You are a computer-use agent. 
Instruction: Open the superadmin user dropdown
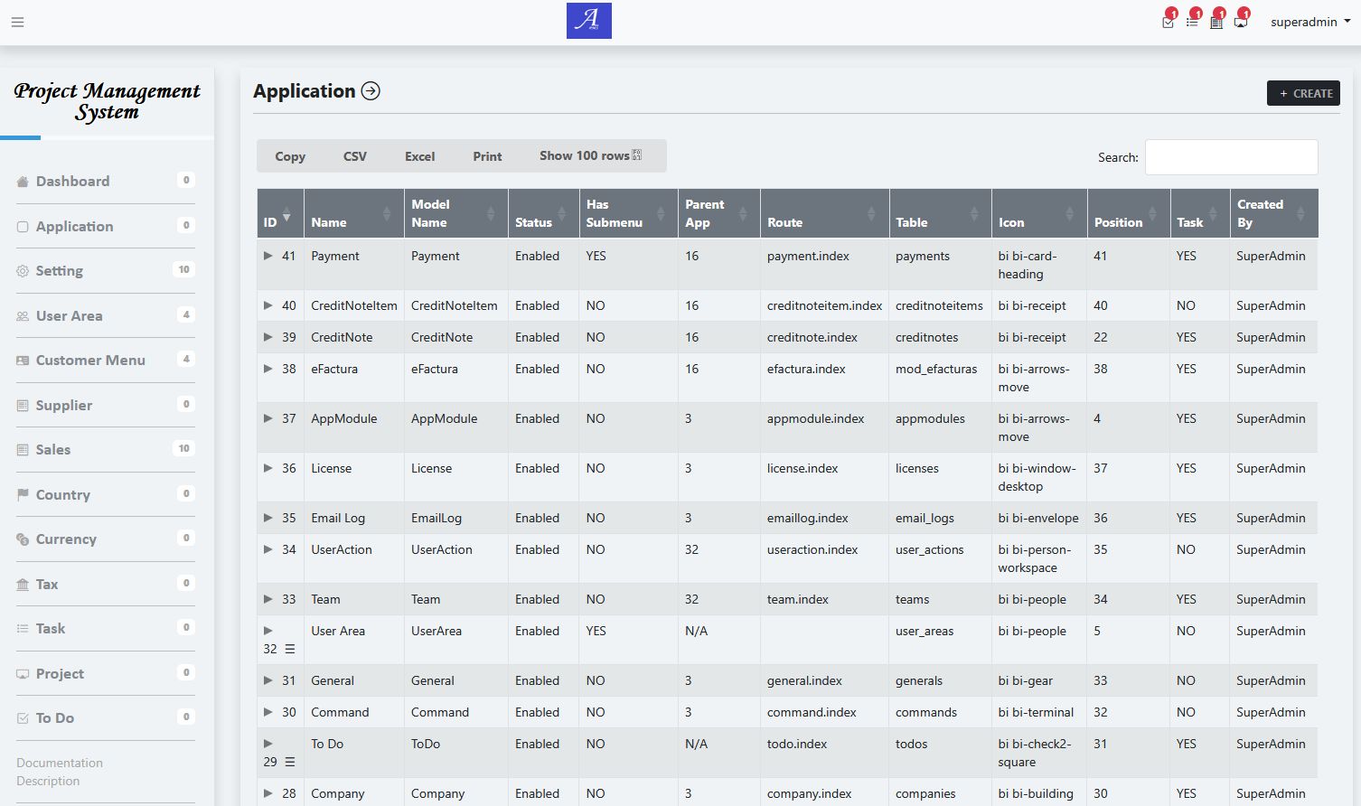[x=1309, y=22]
